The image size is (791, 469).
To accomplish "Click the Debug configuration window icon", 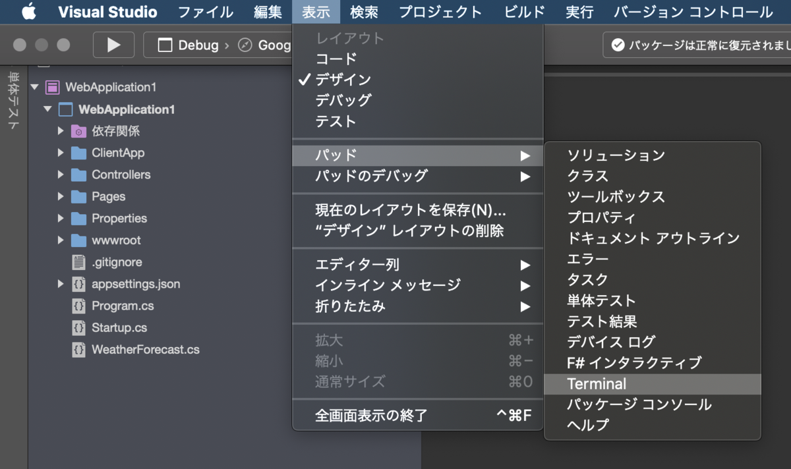I will [165, 45].
